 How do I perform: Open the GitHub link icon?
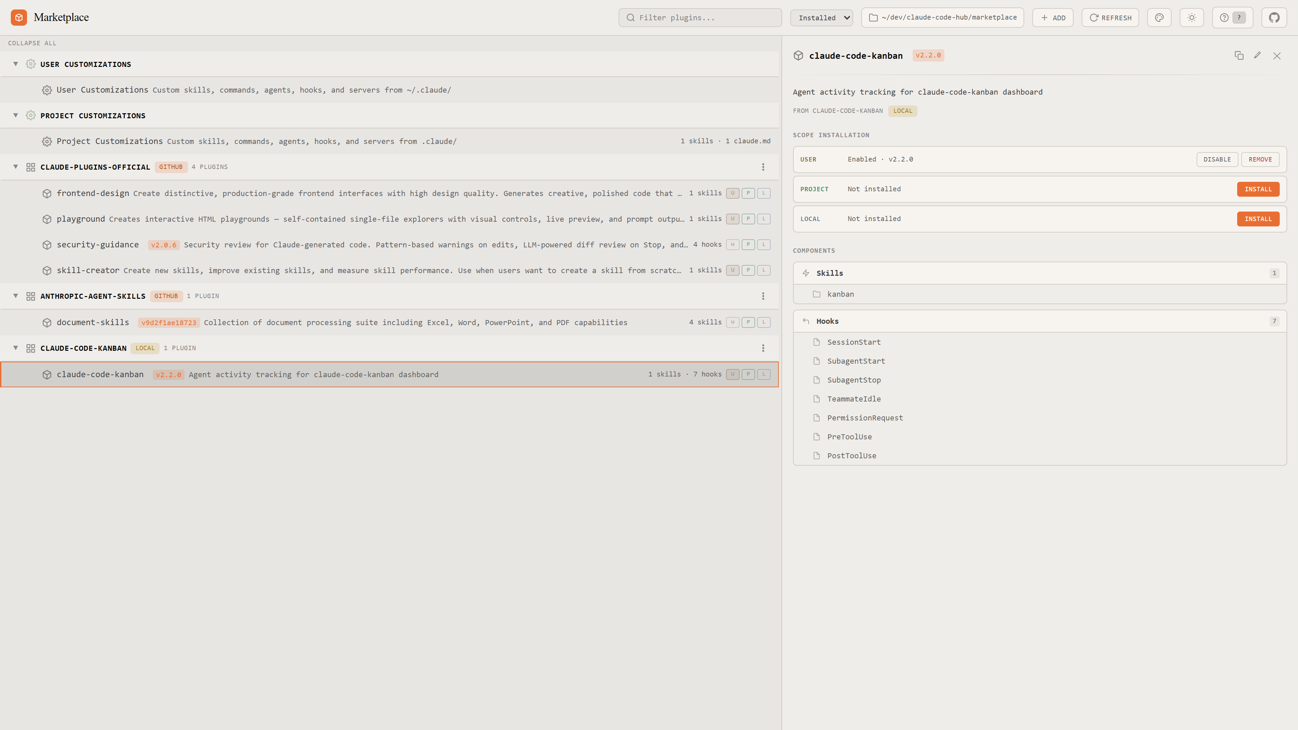click(1274, 18)
